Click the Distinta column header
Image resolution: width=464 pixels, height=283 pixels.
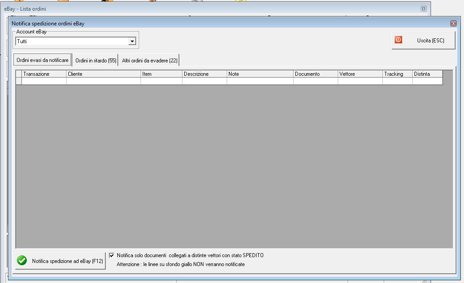[427, 74]
